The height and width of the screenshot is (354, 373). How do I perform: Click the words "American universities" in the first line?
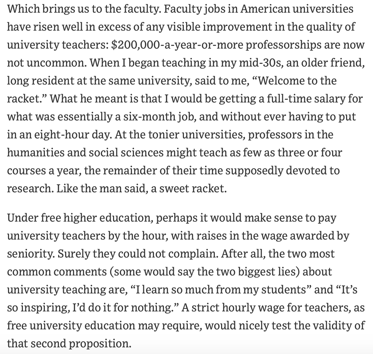pos(297,9)
